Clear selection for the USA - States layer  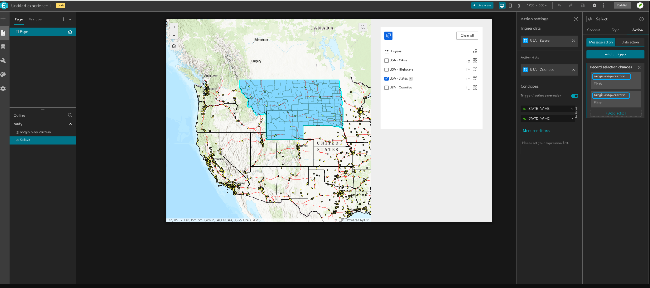468,78
